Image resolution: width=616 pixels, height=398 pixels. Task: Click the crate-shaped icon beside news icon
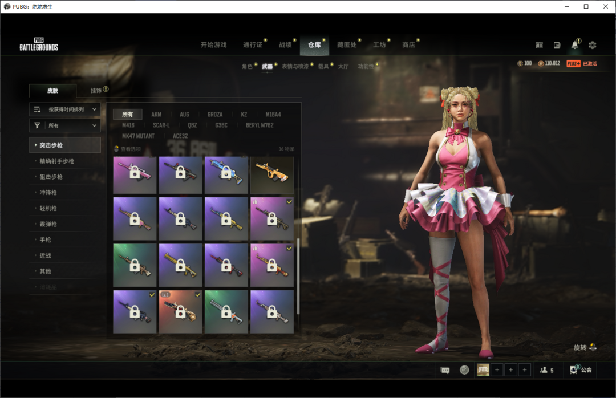coord(540,45)
